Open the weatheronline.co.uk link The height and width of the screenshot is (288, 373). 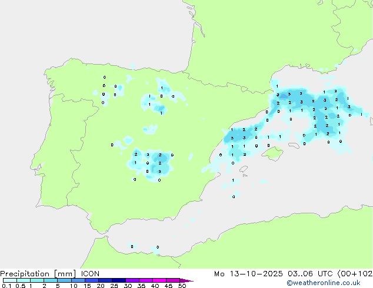pos(324,283)
